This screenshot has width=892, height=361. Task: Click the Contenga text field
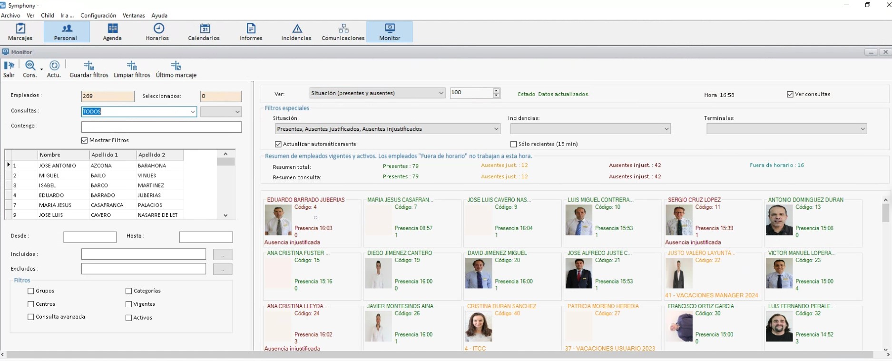[161, 127]
